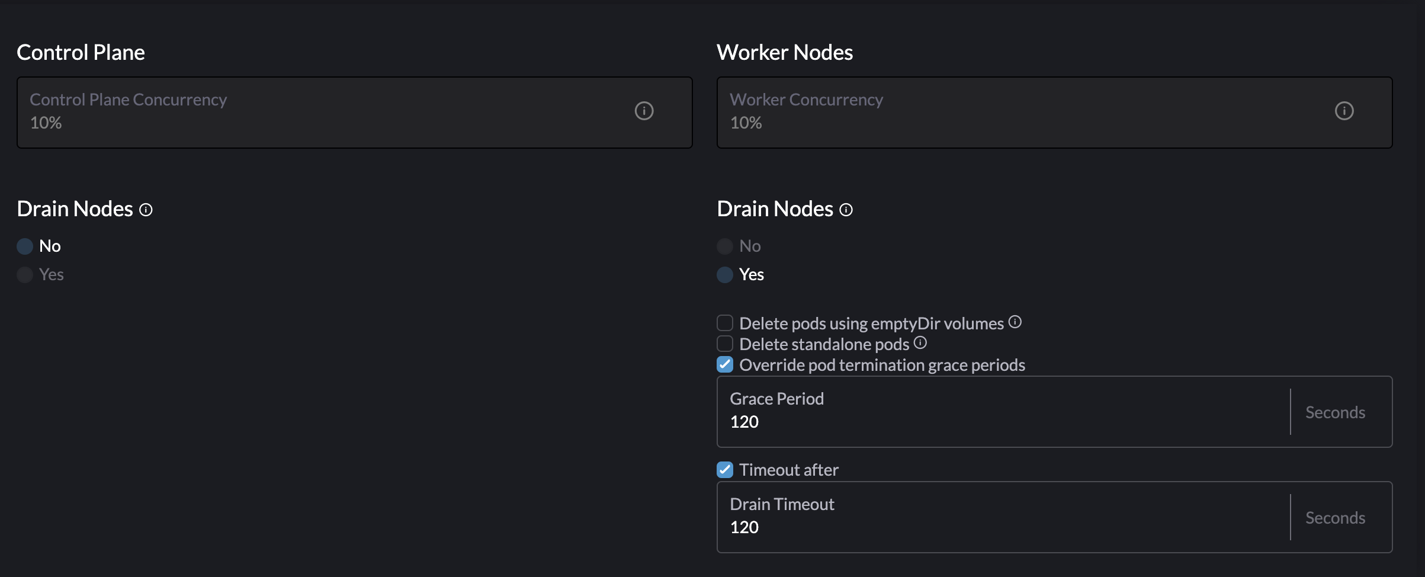1425x577 pixels.
Task: Open the Worker Concurrency info tooltip
Action: 1345,111
